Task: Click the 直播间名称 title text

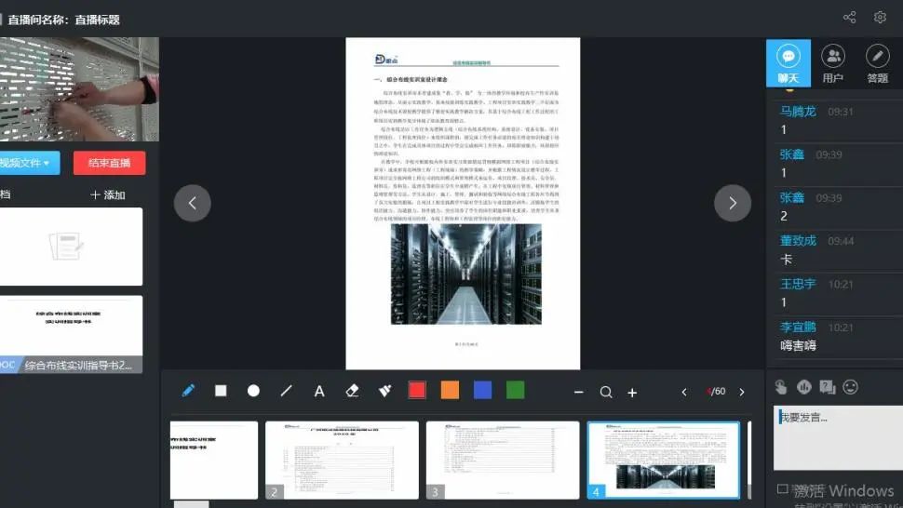Action: [64, 20]
